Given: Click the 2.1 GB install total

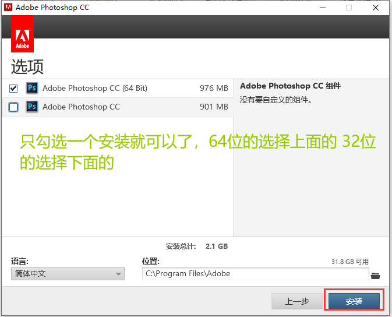Looking at the screenshot, I should coord(217,246).
